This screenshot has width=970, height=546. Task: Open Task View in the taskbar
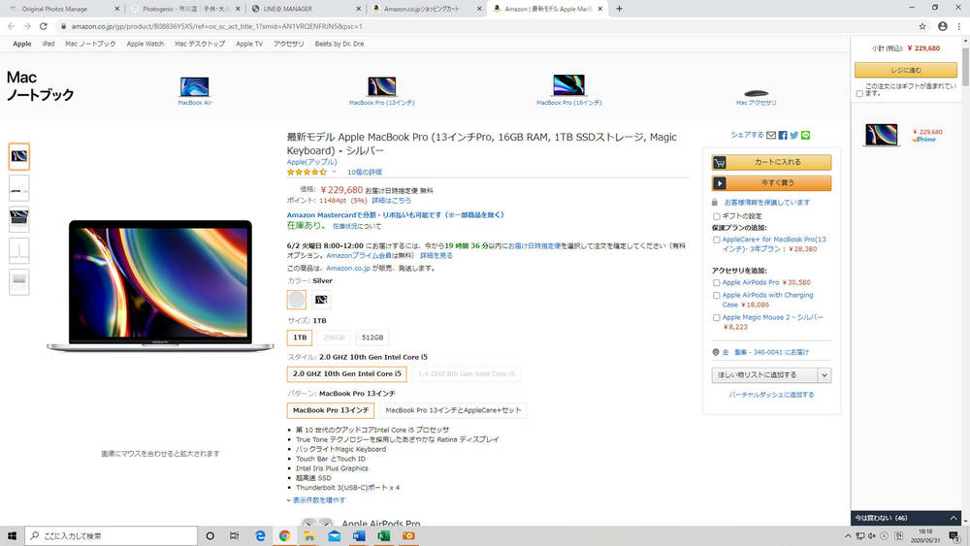(x=235, y=535)
